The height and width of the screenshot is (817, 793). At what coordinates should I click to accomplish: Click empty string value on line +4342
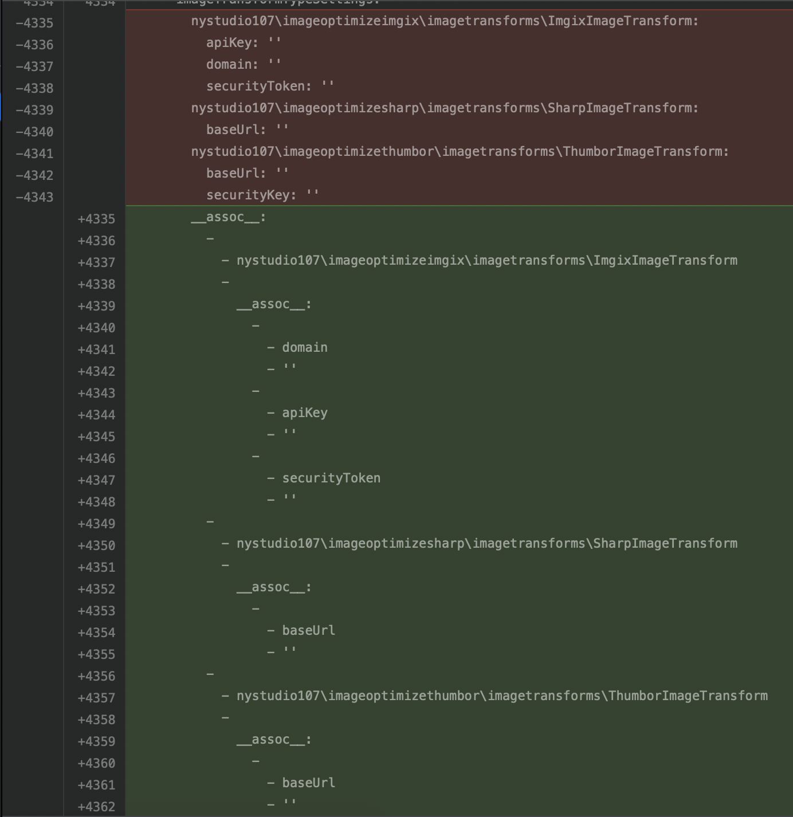click(x=289, y=368)
